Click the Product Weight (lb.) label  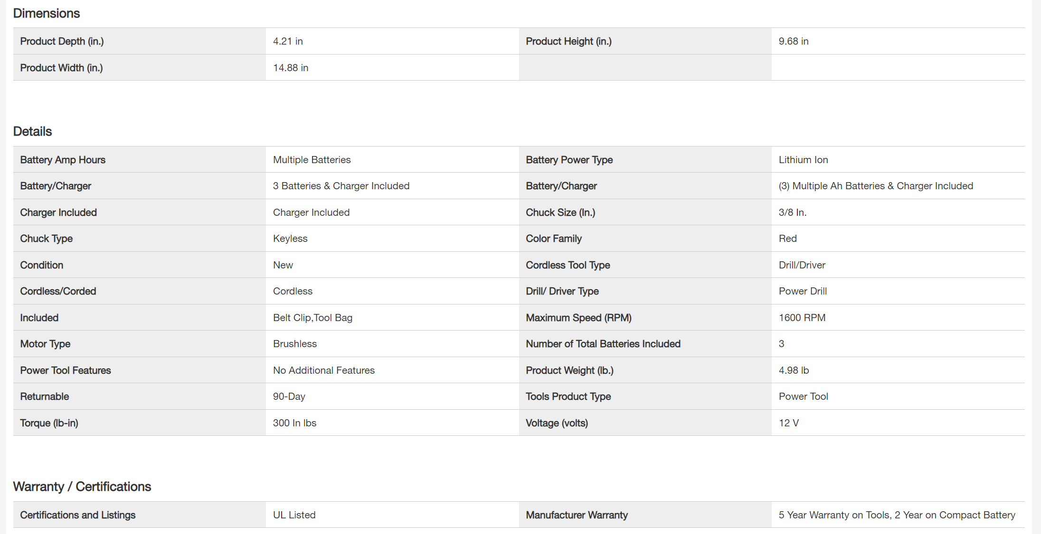click(569, 370)
